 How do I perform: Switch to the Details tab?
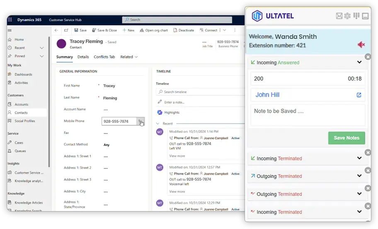[x=83, y=57]
